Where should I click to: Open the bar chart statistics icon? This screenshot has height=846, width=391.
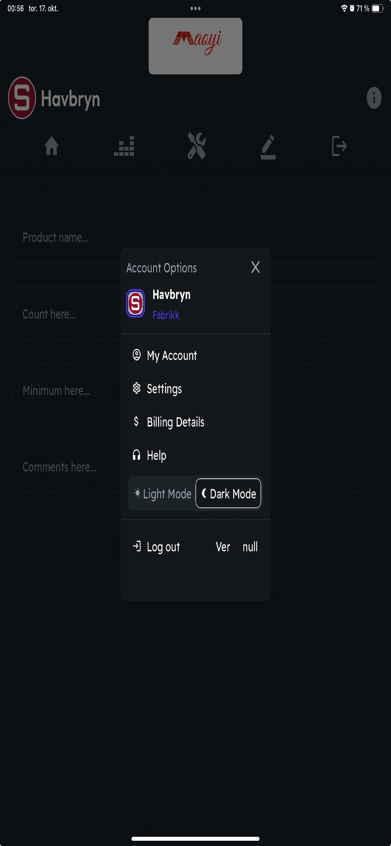(124, 146)
